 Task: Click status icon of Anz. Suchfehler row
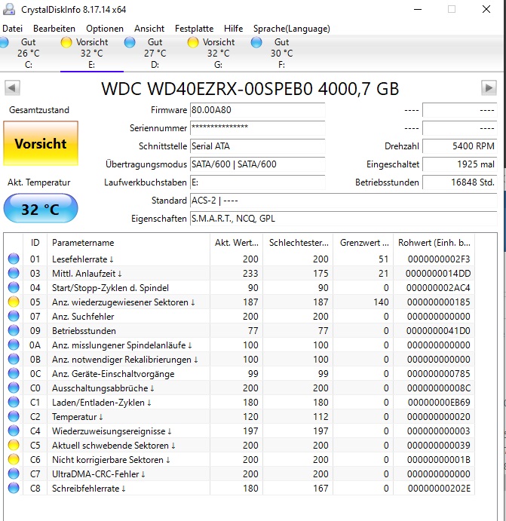[x=14, y=316]
